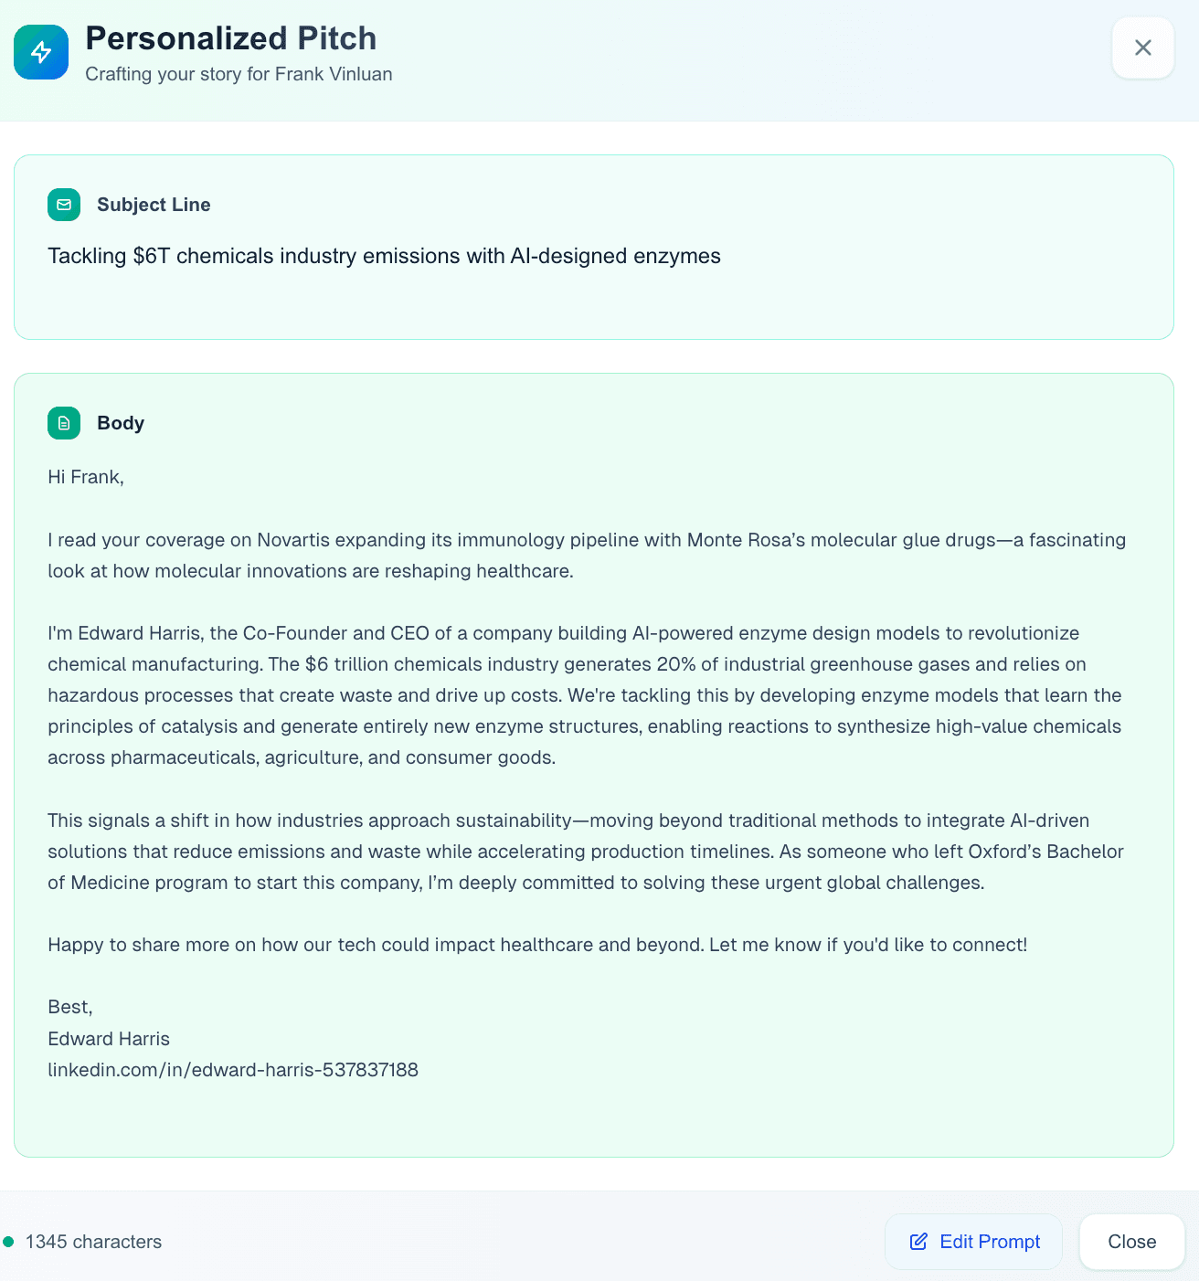Dismiss the pitch dialog with the X icon
Viewport: 1199px width, 1281px height.
(1142, 48)
